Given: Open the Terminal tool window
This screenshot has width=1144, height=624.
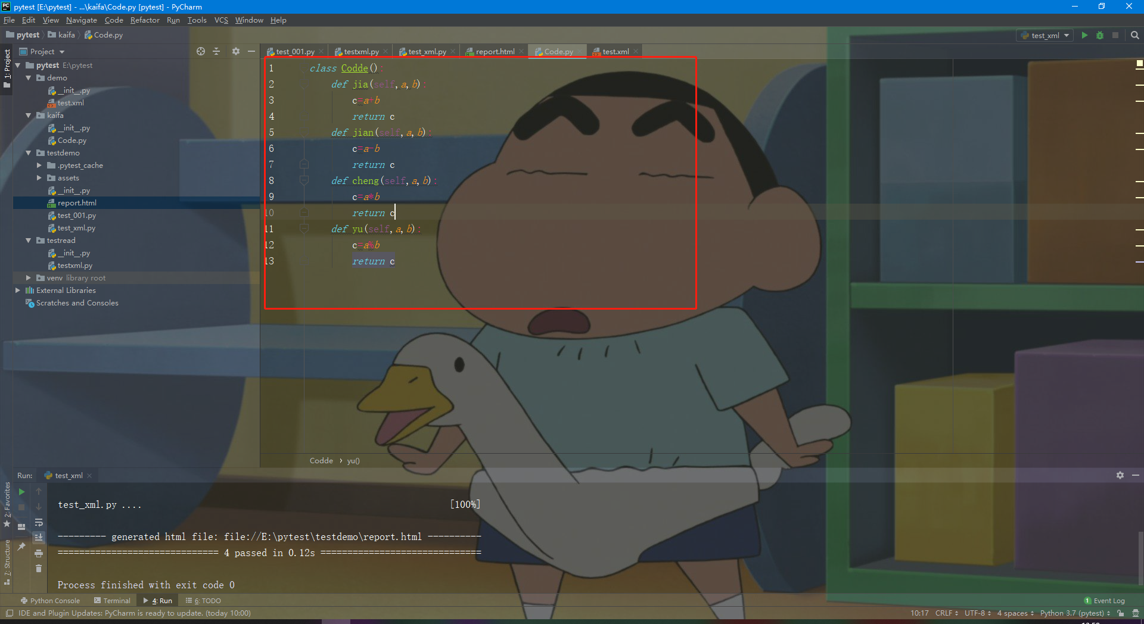Looking at the screenshot, I should [112, 601].
